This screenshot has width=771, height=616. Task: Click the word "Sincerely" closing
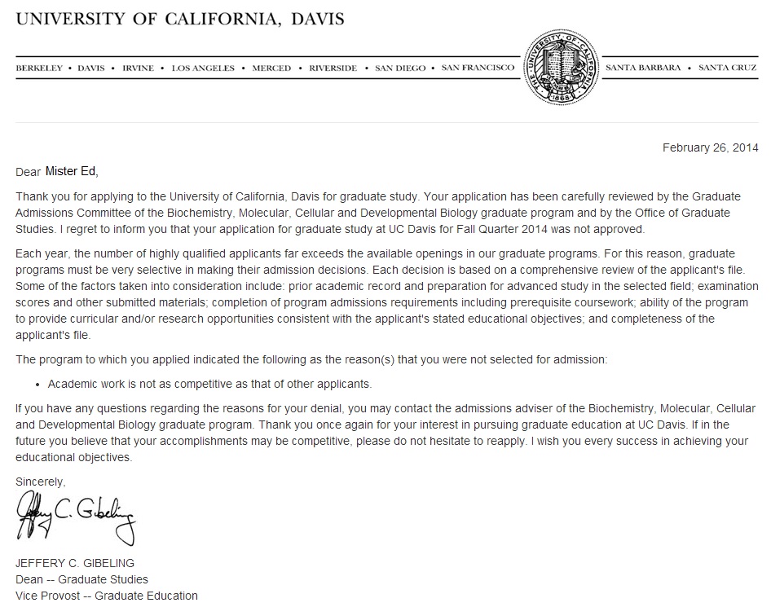[41, 482]
